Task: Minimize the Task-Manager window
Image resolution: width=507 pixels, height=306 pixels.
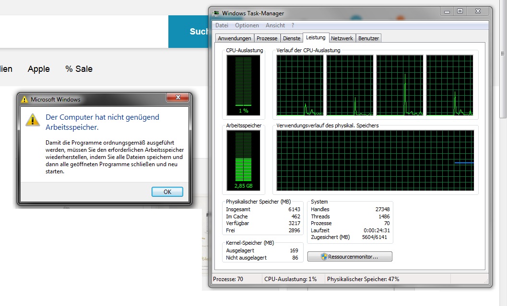Action: click(447, 11)
